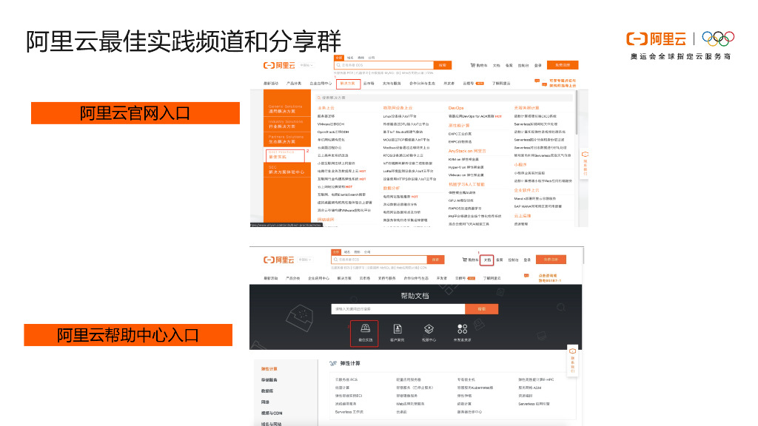The height and width of the screenshot is (426, 758).
Task: Expand the 中国站 region dropdown in the official-site screenshot
Action: coord(306,65)
